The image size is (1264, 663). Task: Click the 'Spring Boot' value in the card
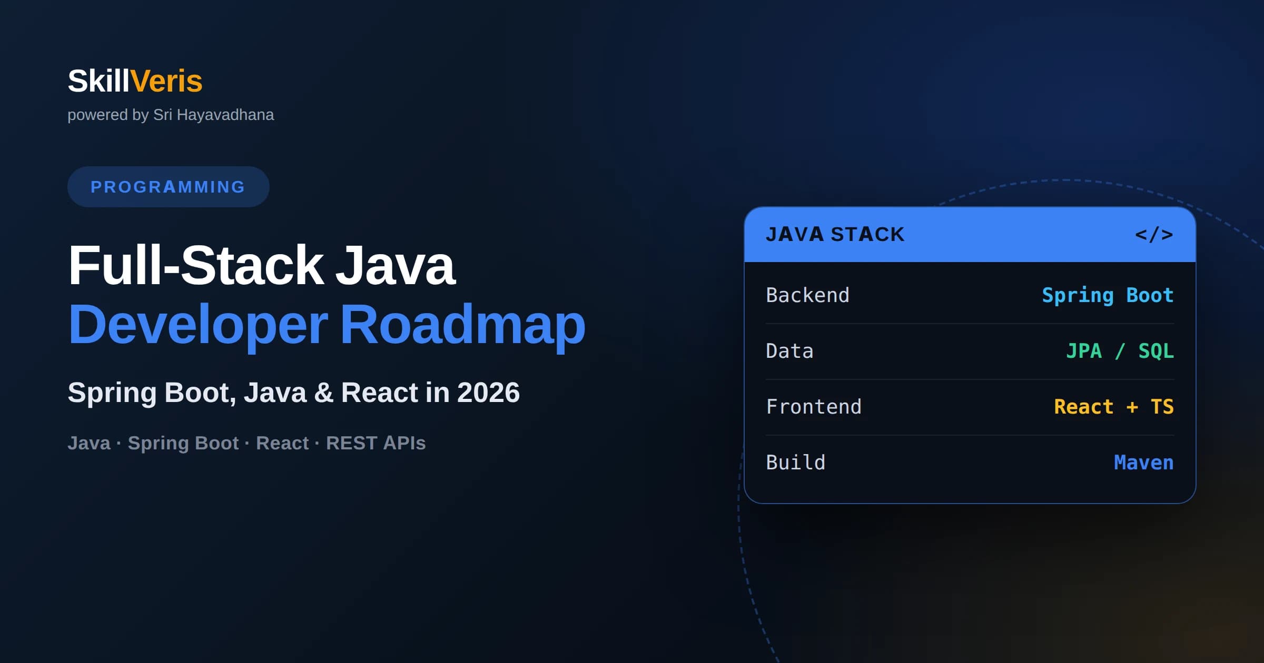point(1108,296)
